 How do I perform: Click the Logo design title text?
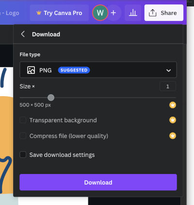click(10, 13)
